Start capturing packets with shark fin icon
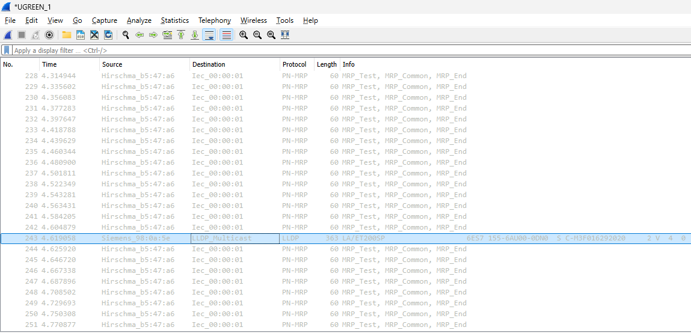This screenshot has height=333, width=691. 7,35
